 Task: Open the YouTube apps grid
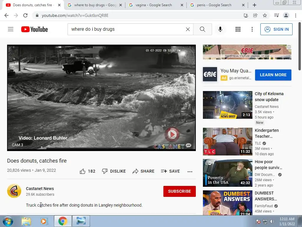[x=238, y=29]
